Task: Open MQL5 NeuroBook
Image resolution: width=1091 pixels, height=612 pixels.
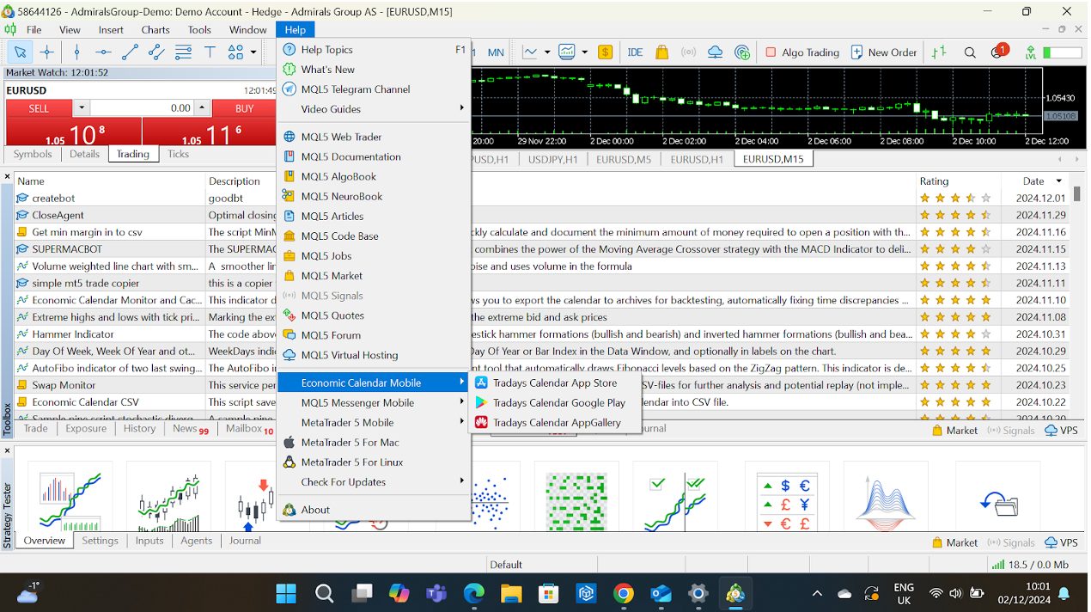Action: point(375,196)
